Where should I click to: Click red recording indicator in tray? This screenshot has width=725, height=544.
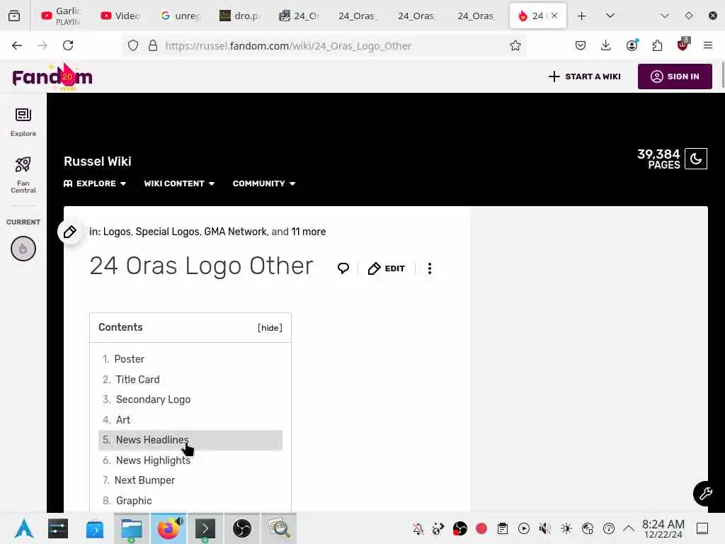click(481, 528)
